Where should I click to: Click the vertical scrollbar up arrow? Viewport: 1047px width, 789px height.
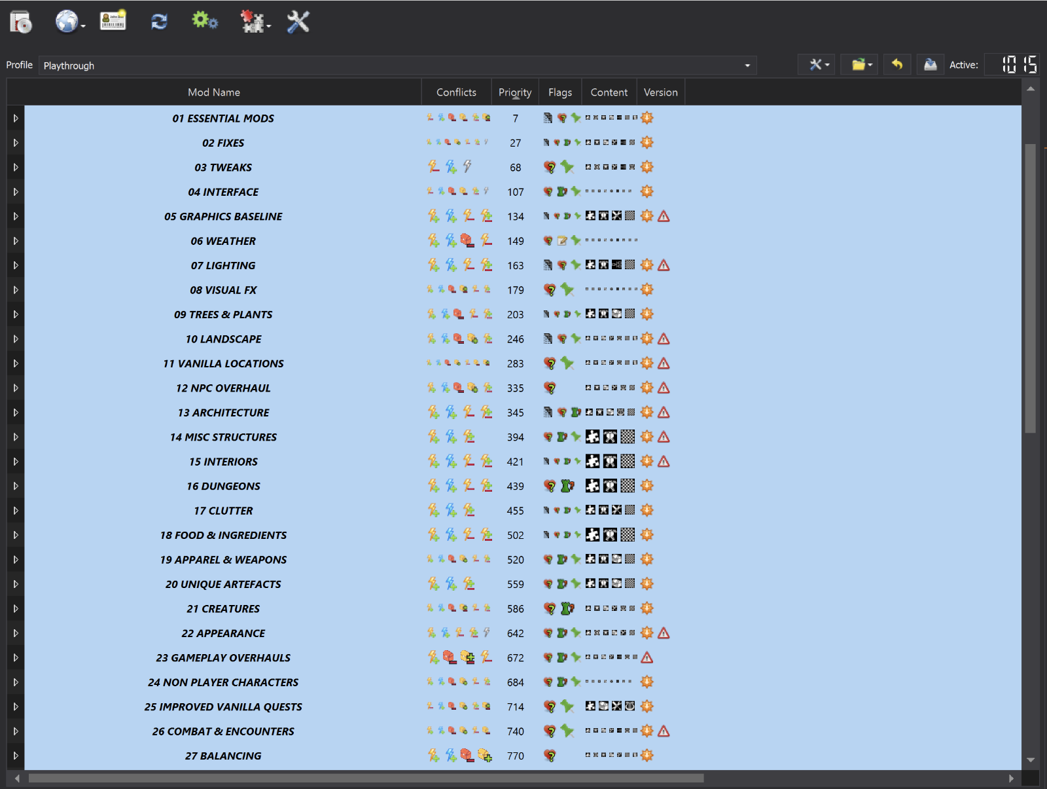[1031, 88]
